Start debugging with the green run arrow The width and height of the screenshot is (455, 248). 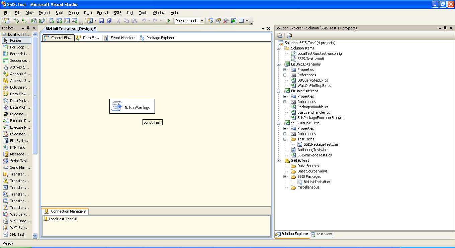pyautogui.click(x=168, y=21)
